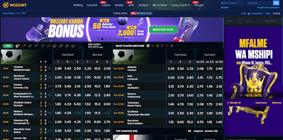
Task: Pick Barcelona vs Eintr.Frankfurt odds 15.0
Action: point(190,122)
